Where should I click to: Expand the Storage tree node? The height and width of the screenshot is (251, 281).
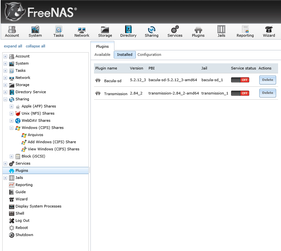click(x=6, y=85)
